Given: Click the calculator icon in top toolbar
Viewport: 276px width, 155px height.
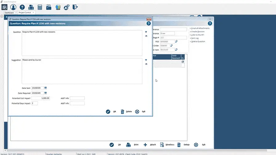Looking at the screenshot, I should [40, 7].
